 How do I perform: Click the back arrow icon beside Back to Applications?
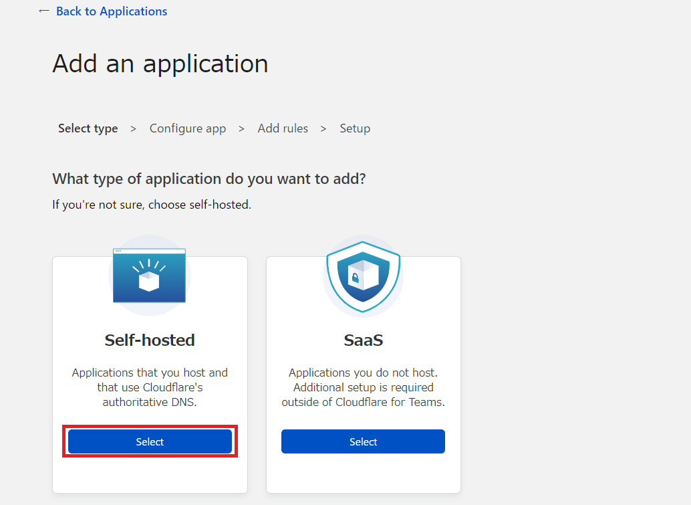pos(43,11)
